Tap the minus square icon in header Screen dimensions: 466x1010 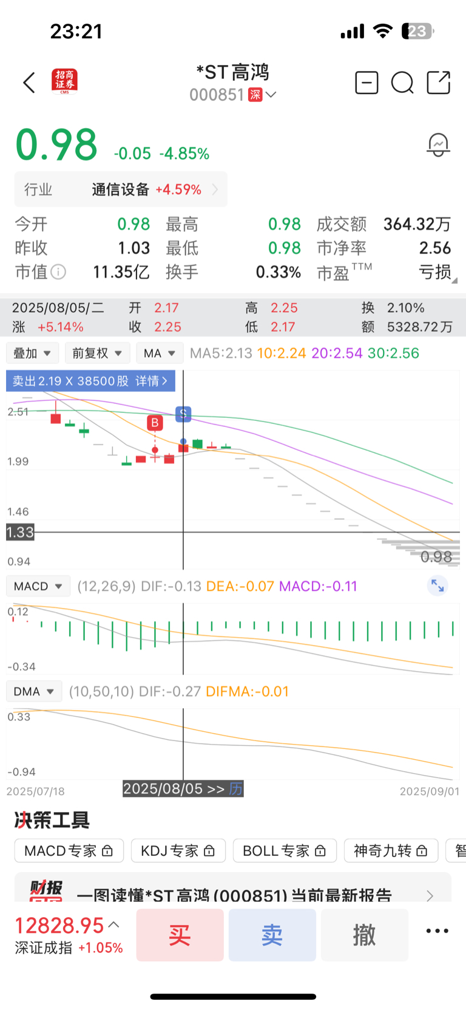point(366,83)
